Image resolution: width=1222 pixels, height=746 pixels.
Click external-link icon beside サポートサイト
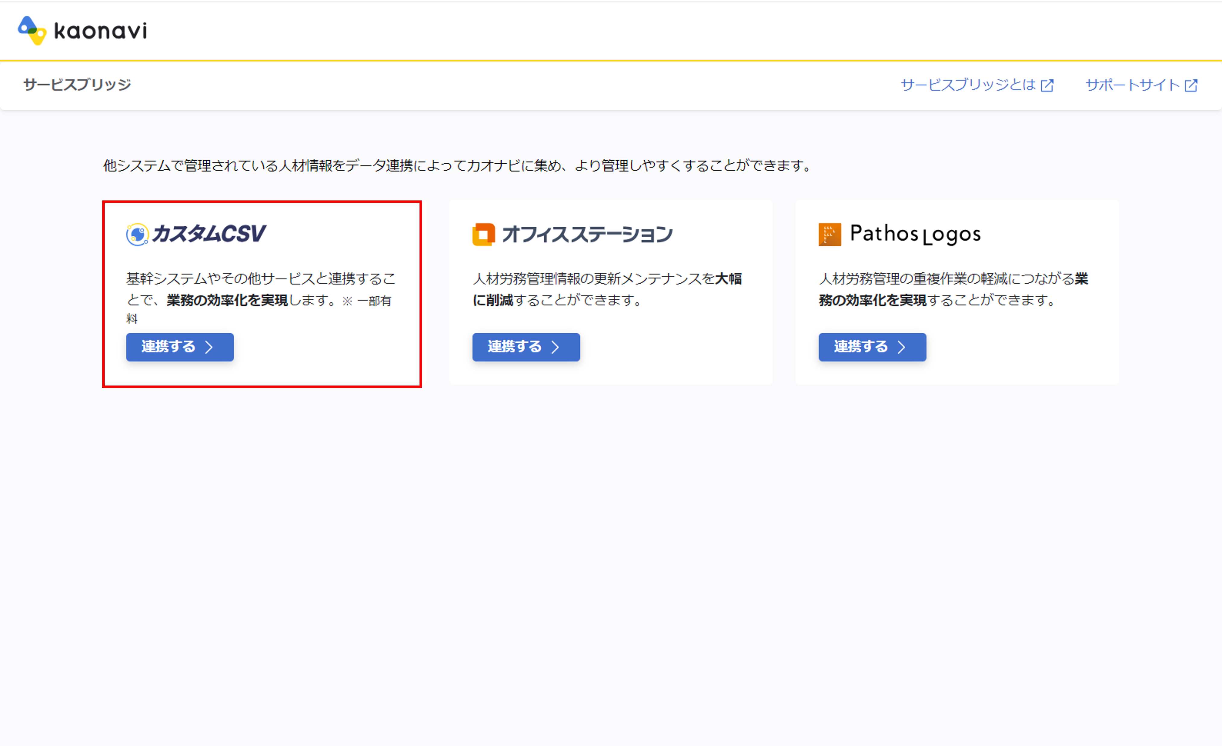point(1191,86)
